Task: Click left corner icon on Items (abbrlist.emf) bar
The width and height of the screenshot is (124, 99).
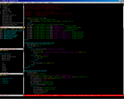Action: (x=1, y=49)
